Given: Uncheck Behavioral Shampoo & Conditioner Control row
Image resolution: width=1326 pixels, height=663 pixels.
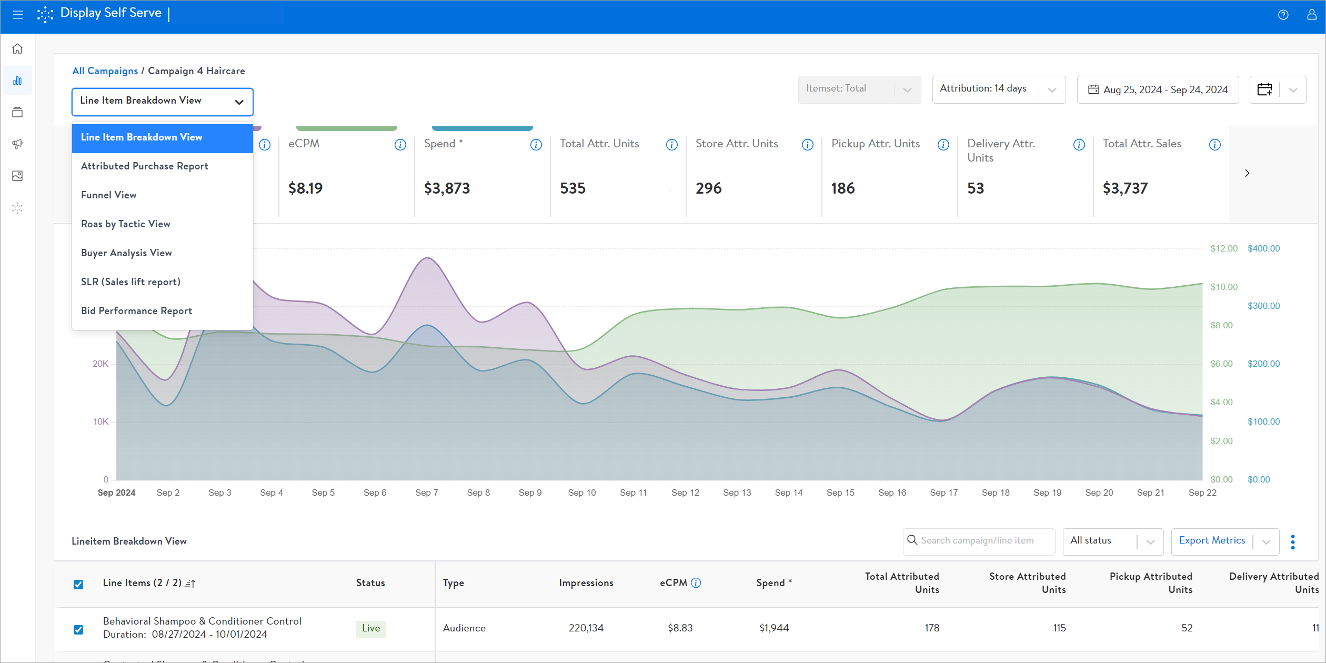Looking at the screenshot, I should point(78,629).
